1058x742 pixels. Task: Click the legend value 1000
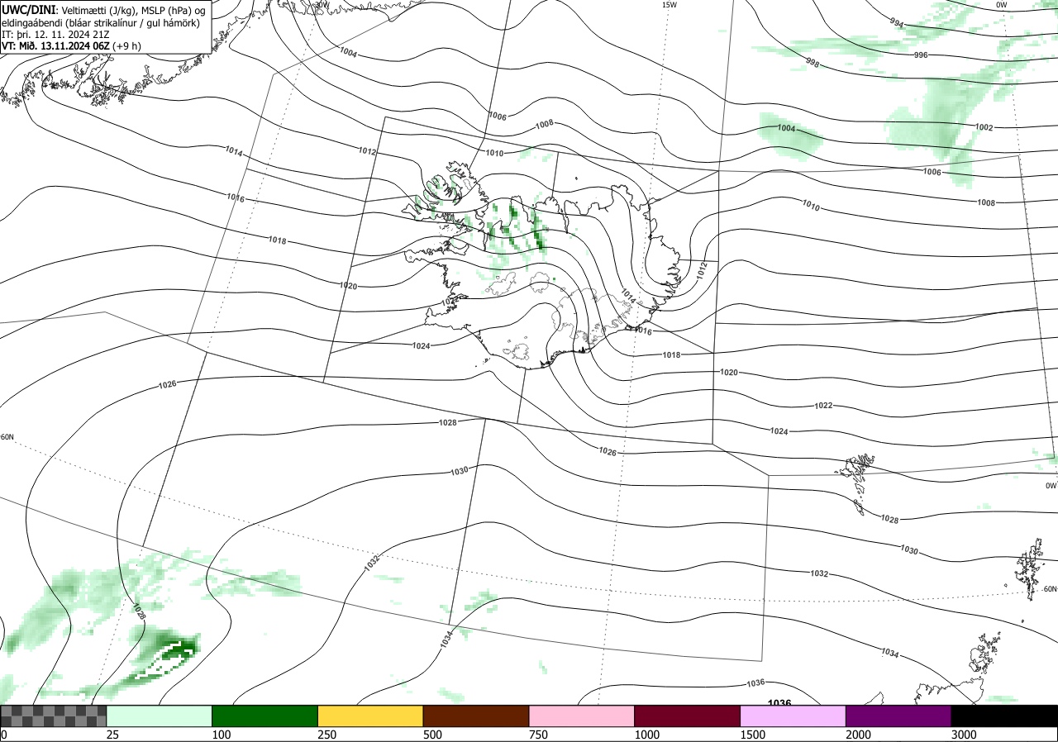(647, 735)
